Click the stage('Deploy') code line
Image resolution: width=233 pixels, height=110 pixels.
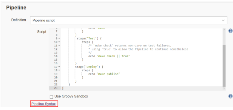(x=89, y=67)
